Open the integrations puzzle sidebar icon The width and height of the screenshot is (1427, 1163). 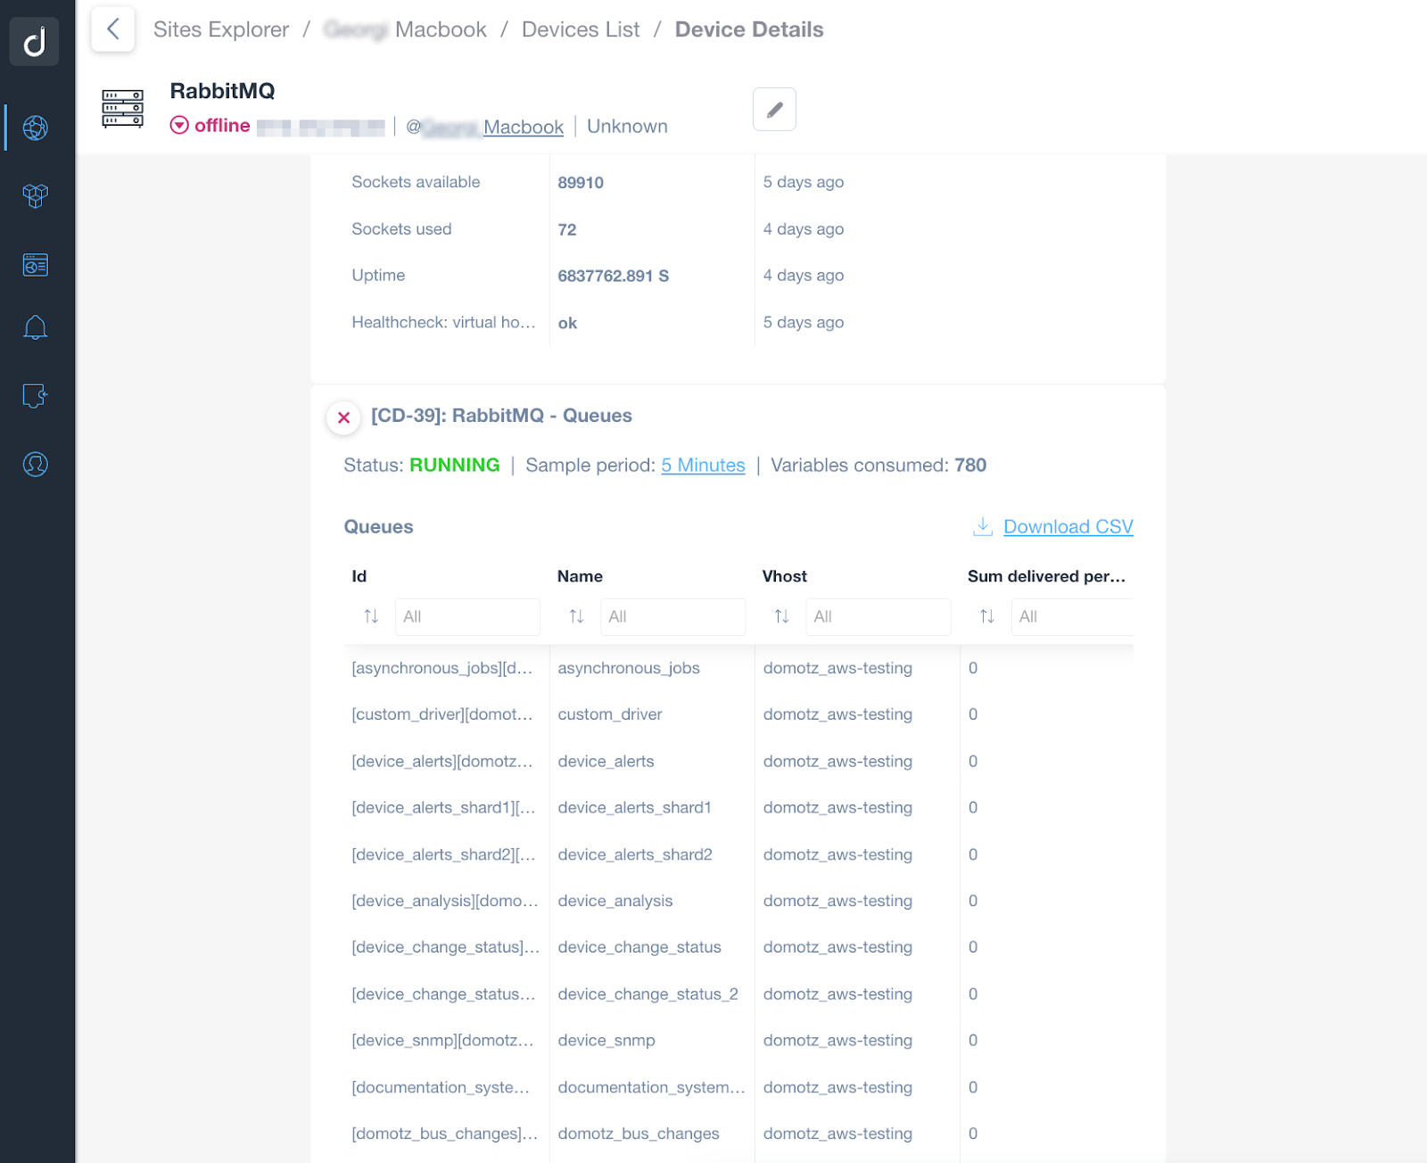pos(35,395)
